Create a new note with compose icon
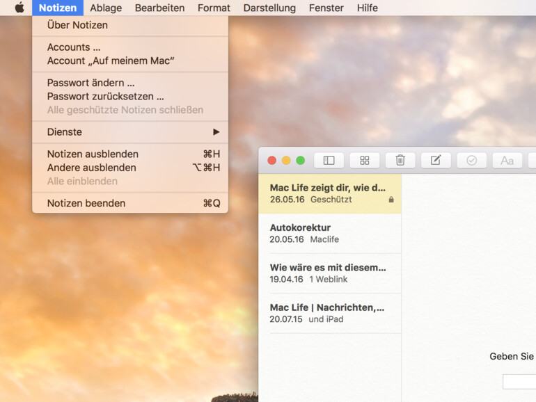The height and width of the screenshot is (402, 536). pyautogui.click(x=436, y=160)
